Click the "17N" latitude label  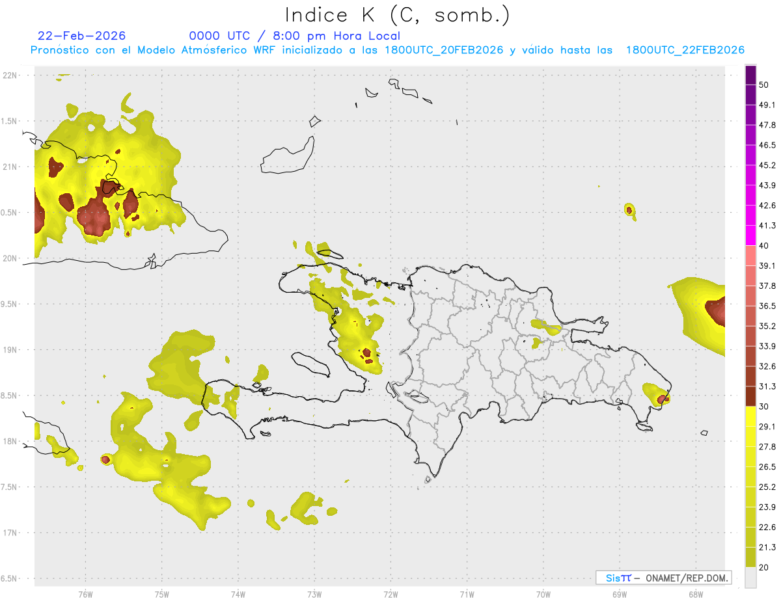coord(10,533)
